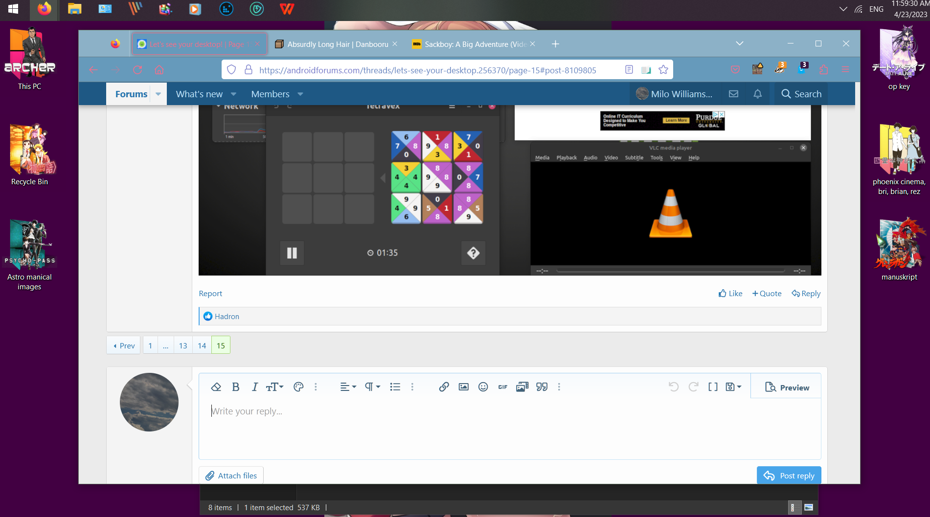Open the Members menu item

270,94
